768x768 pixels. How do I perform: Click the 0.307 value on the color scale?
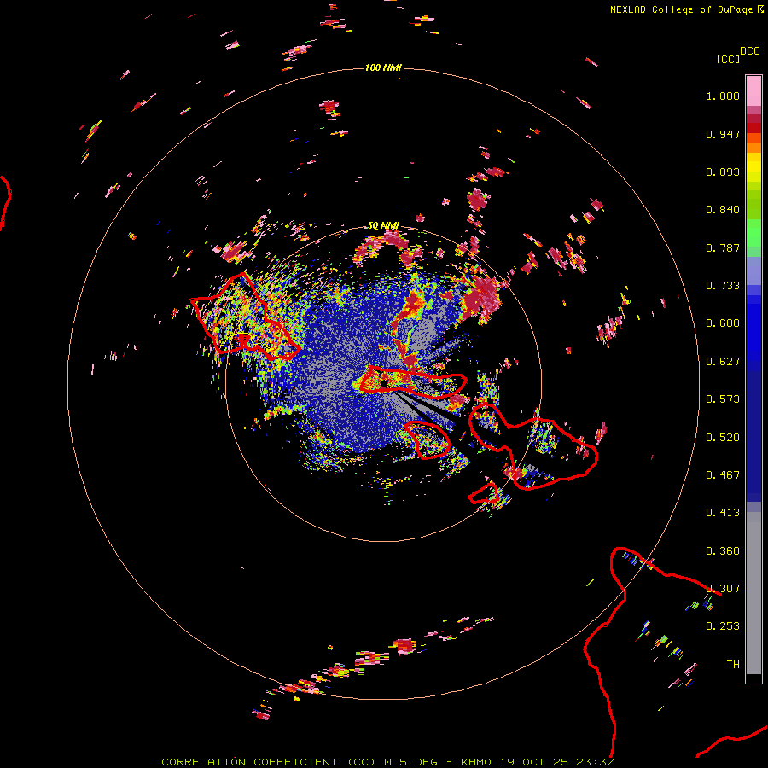tap(723, 589)
